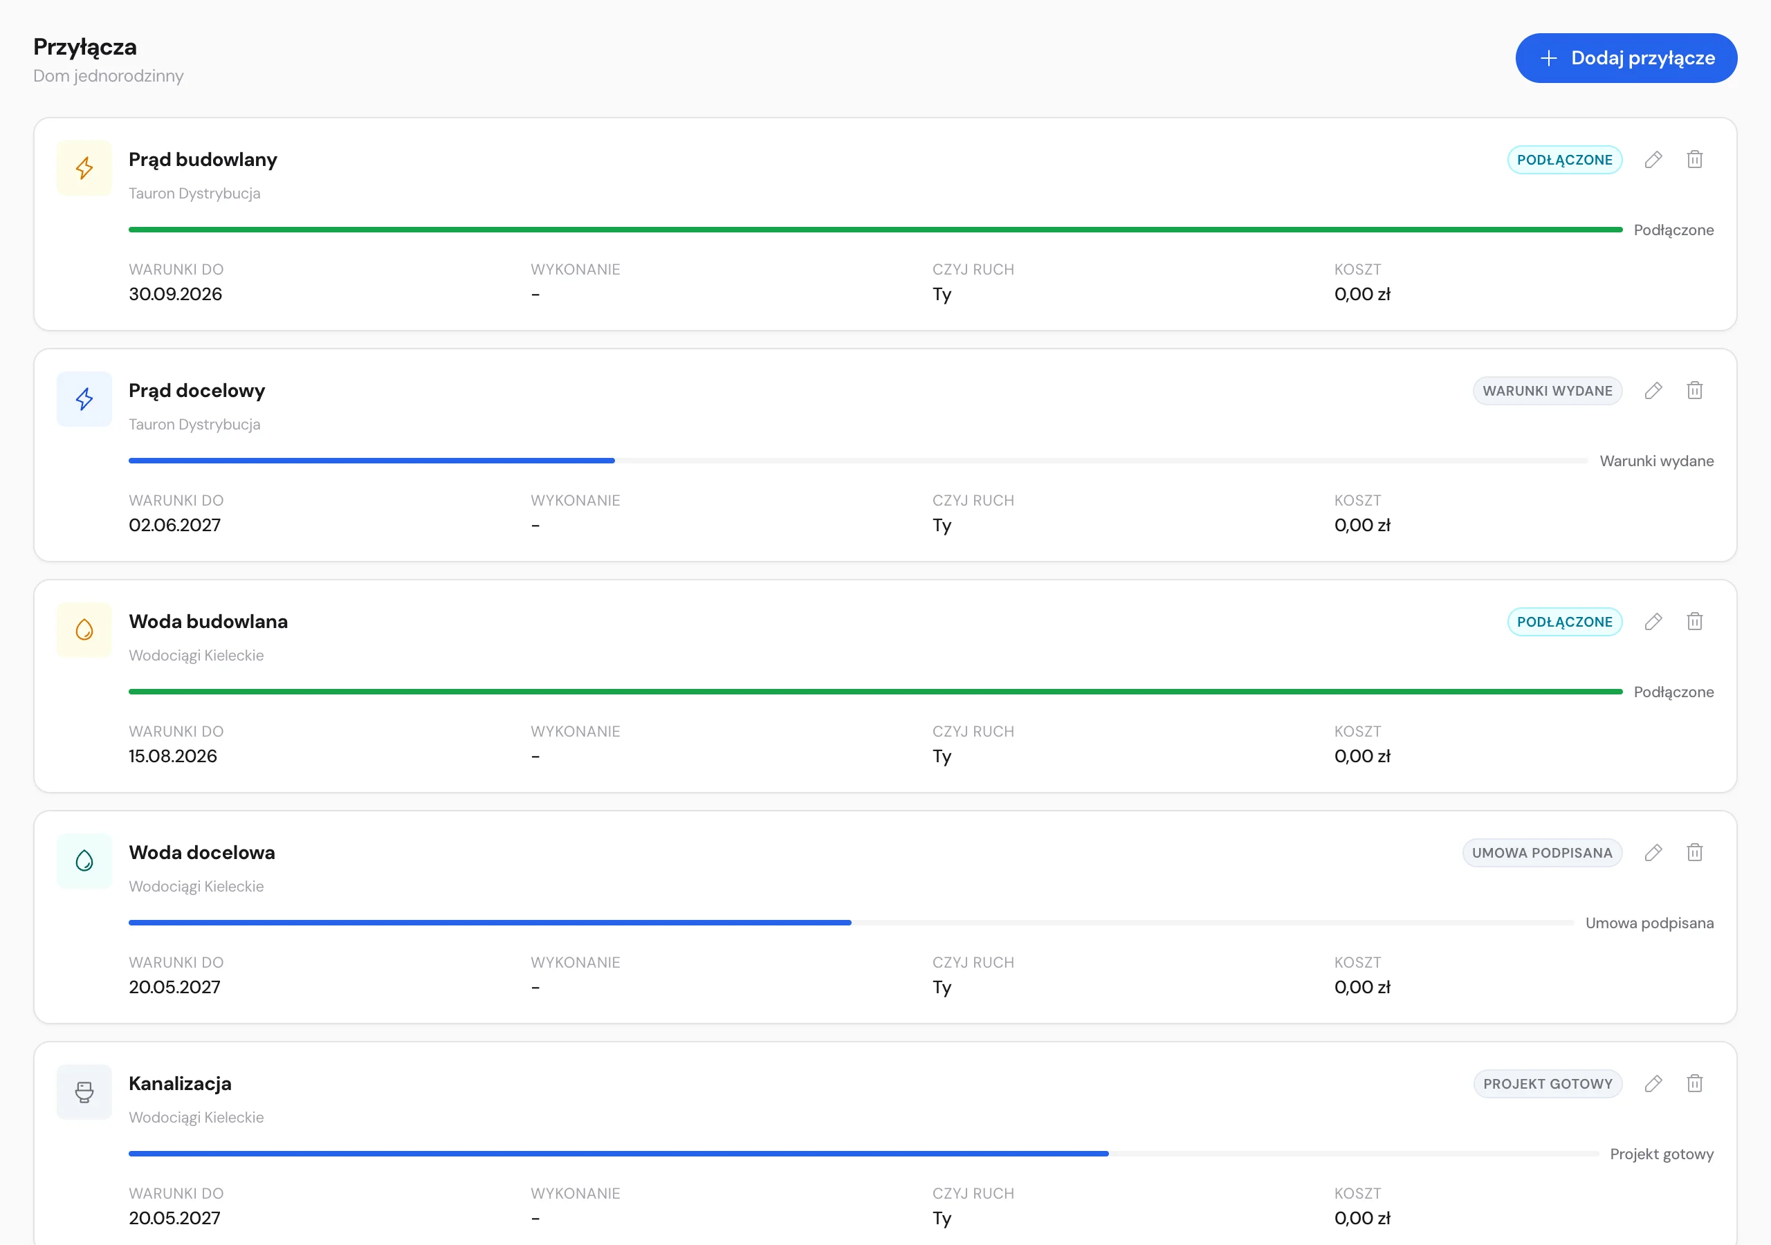Click the Dodaj przyłącze button
Viewport: 1771px width, 1245px height.
coord(1626,58)
